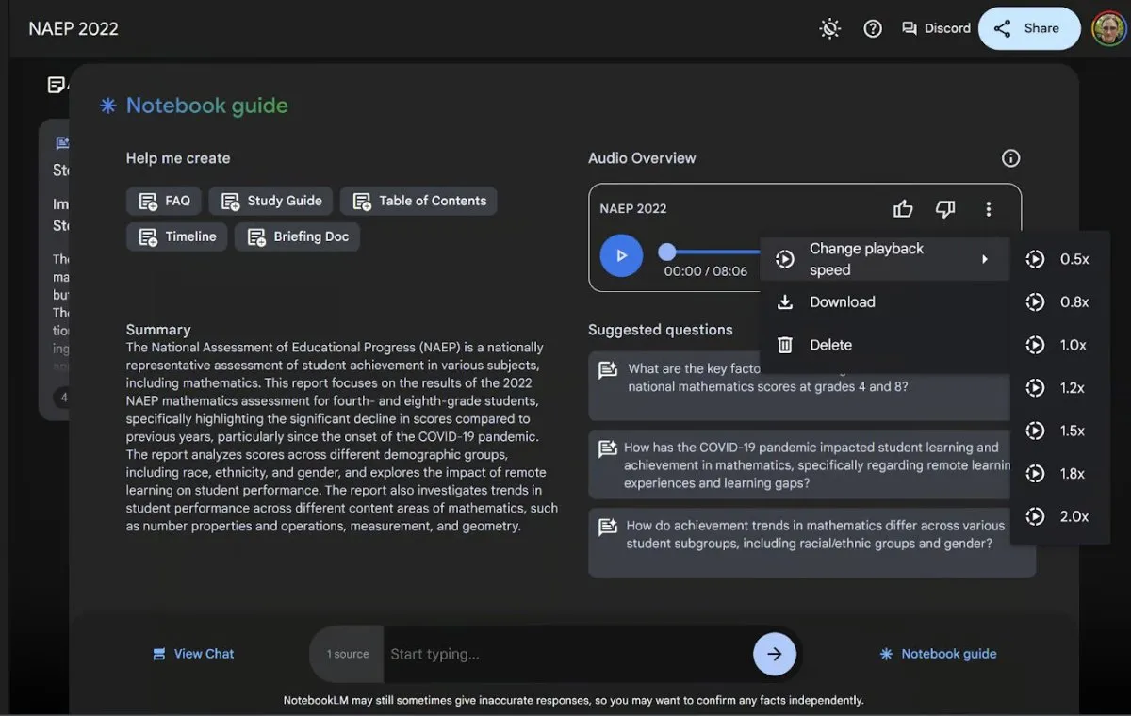The height and width of the screenshot is (716, 1131).
Task: Set playback speed to 1.5x
Action: point(1059,431)
